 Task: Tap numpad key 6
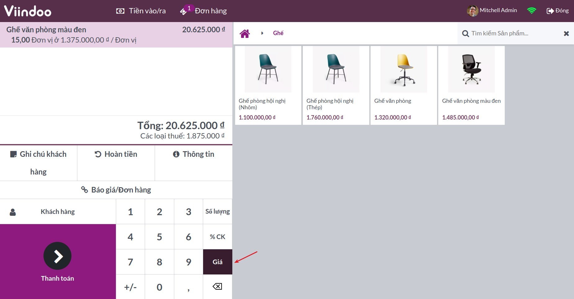click(x=189, y=237)
